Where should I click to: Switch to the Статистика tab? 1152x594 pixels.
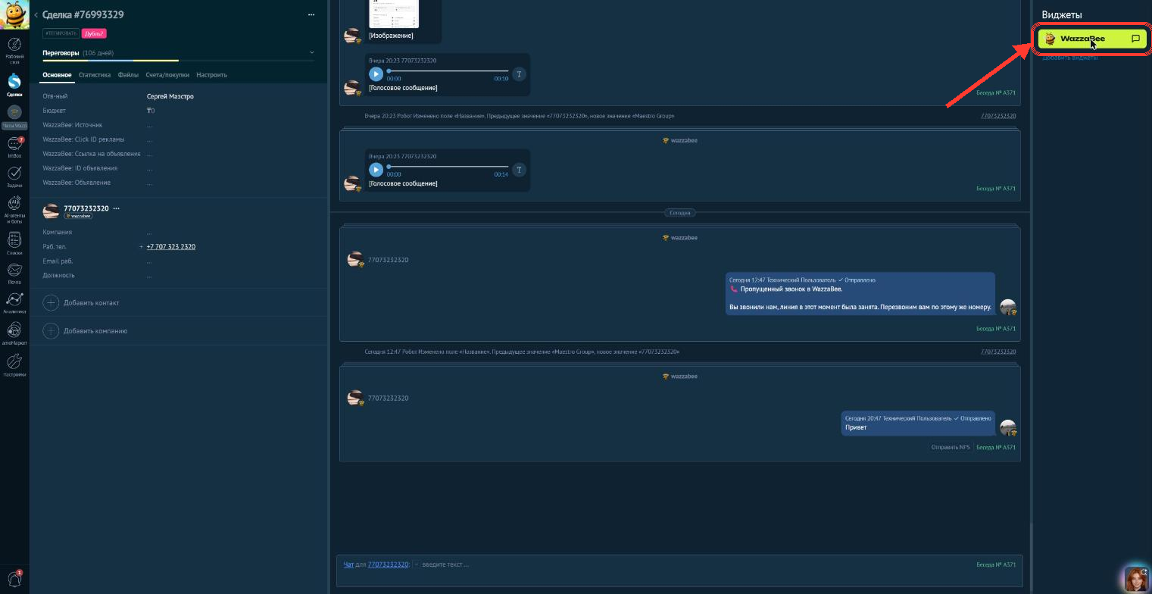click(x=95, y=75)
